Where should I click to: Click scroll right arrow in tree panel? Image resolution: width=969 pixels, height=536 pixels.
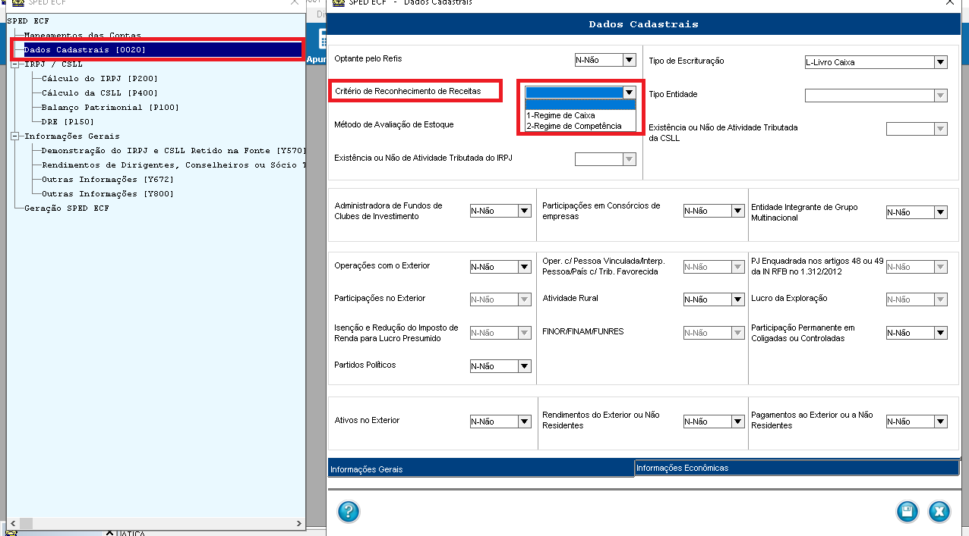tap(298, 523)
